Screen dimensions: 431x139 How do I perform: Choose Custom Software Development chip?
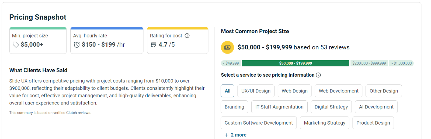(259, 123)
